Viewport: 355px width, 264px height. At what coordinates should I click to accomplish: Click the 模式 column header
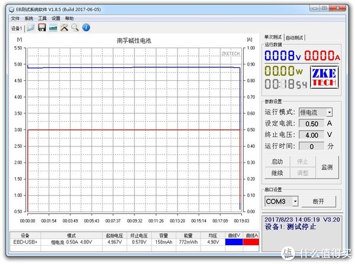pyautogui.click(x=72, y=236)
